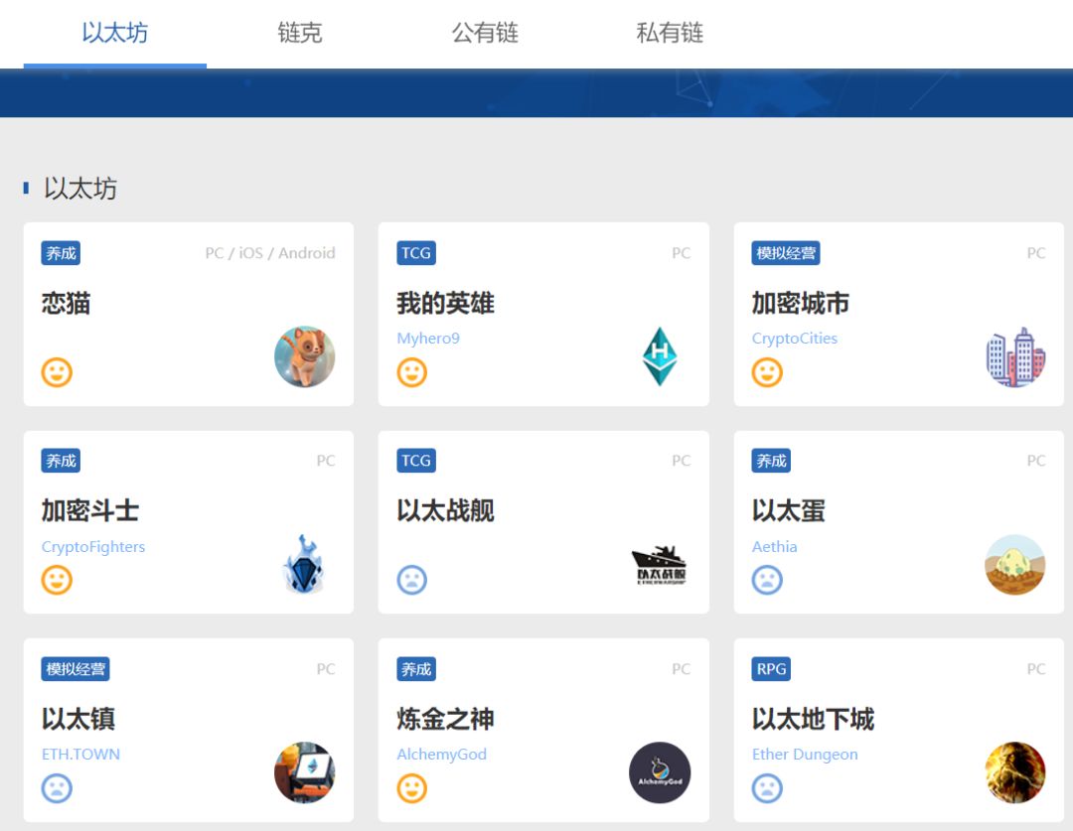The height and width of the screenshot is (831, 1073).
Task: Open the Ether Dungeon link
Action: pyautogui.click(x=805, y=755)
